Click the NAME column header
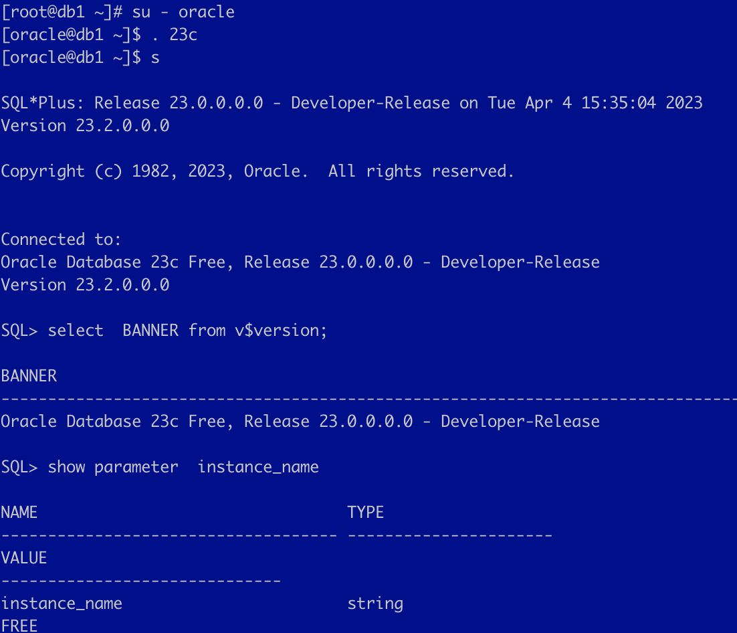 (x=19, y=512)
